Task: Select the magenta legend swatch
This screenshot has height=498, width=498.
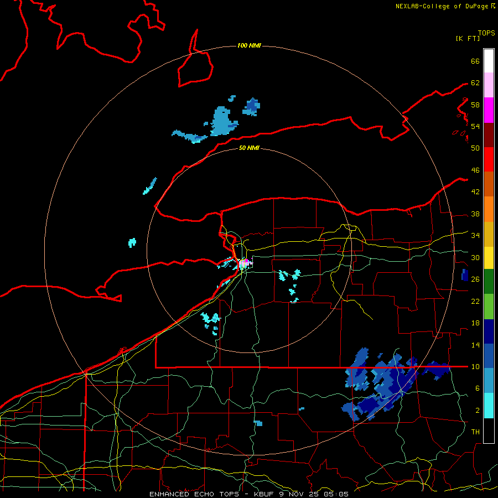Action: pos(489,110)
